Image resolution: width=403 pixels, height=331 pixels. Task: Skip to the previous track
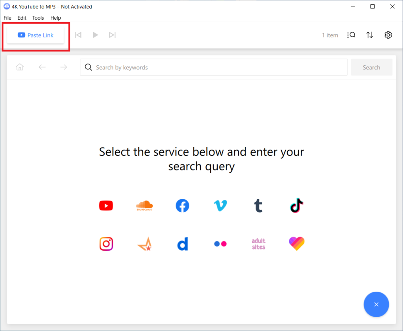[x=78, y=35]
